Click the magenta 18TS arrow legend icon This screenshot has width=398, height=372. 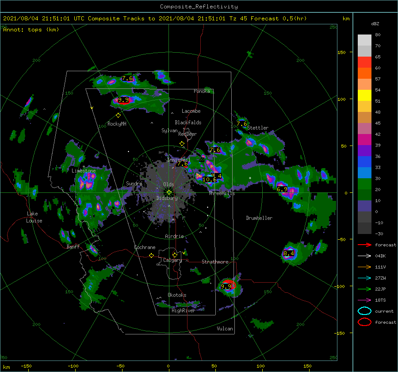(x=364, y=300)
